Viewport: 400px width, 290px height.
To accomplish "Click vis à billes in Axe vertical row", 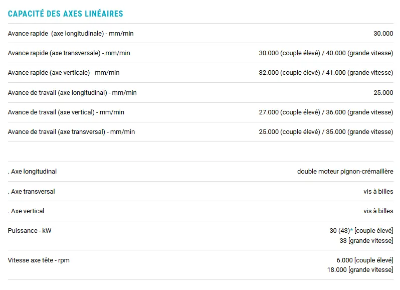I will coord(378,211).
